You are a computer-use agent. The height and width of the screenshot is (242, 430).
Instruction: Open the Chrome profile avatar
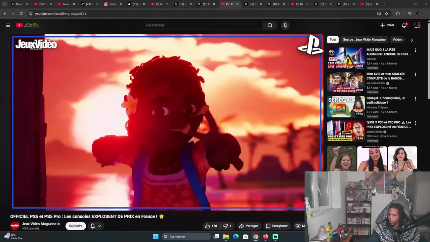coord(418,13)
